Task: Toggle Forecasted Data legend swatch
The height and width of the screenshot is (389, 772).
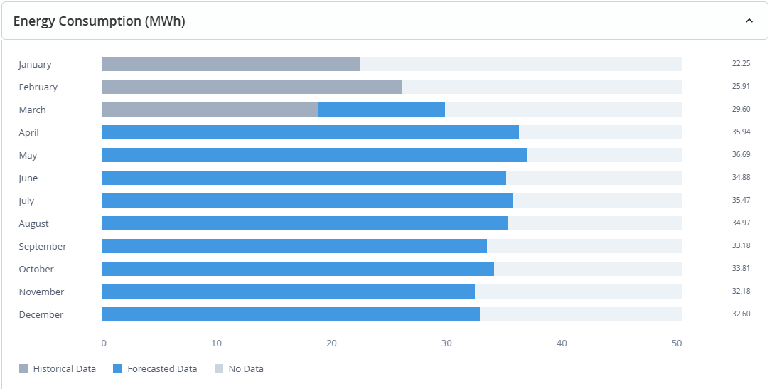Action: click(x=118, y=368)
